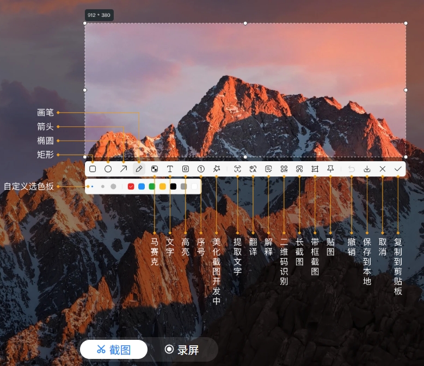Confirm and copy to clipboard checkmark
Viewport: 424px width, 366px height.
[398, 169]
